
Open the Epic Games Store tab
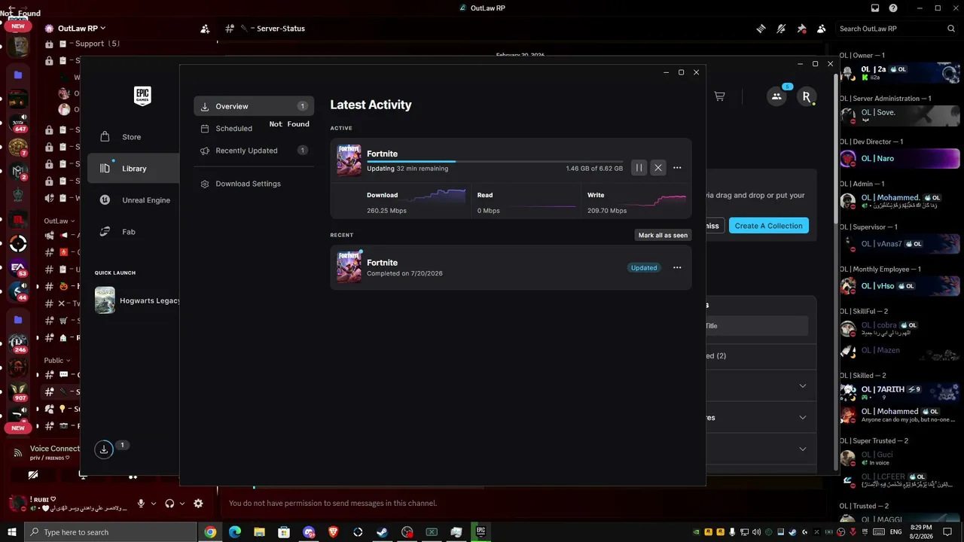coord(132,137)
